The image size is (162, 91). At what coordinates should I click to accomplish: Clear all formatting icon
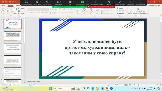tap(56, 9)
